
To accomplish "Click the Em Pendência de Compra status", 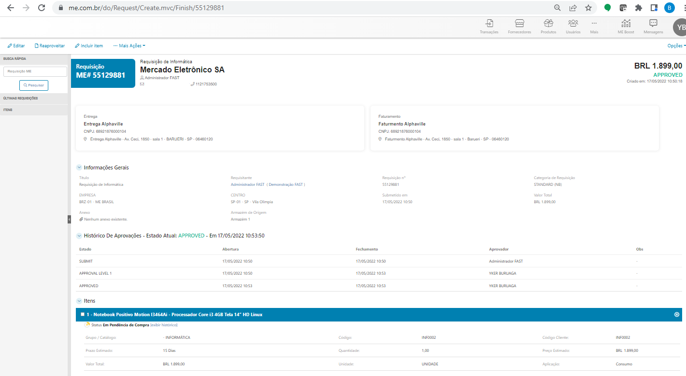I will pyautogui.click(x=126, y=325).
